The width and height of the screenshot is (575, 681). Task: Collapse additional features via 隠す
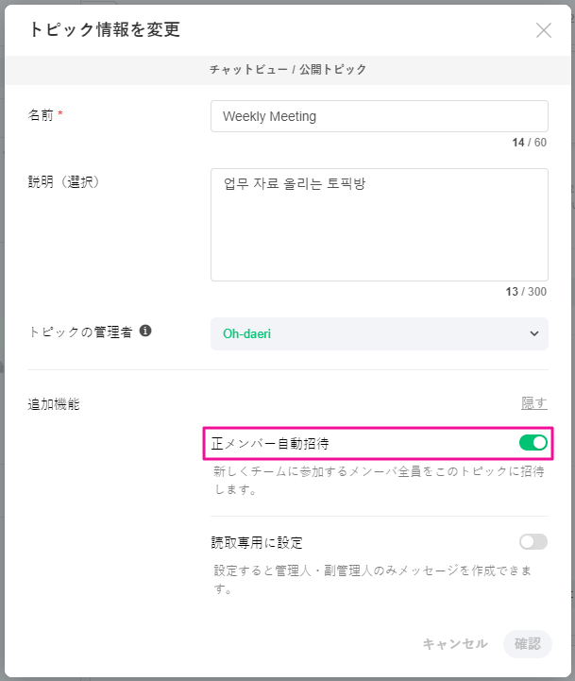pos(534,403)
